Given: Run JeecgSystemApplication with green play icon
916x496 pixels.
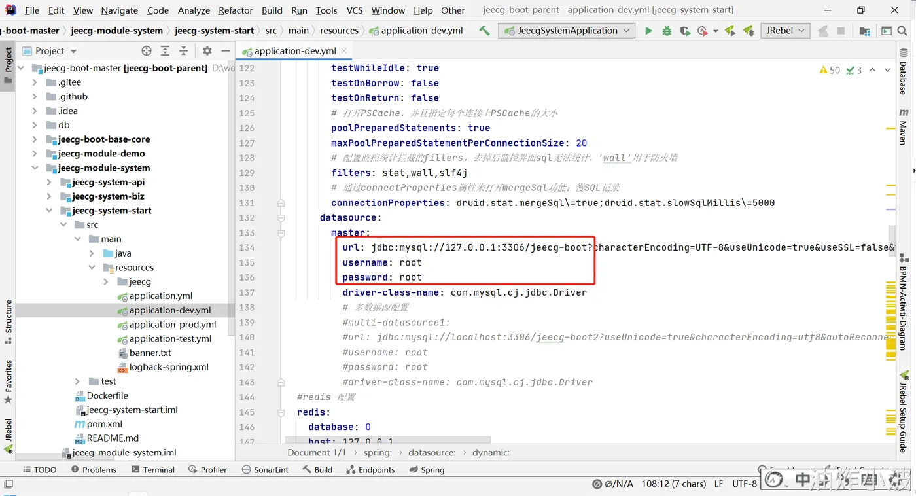Looking at the screenshot, I should (648, 31).
